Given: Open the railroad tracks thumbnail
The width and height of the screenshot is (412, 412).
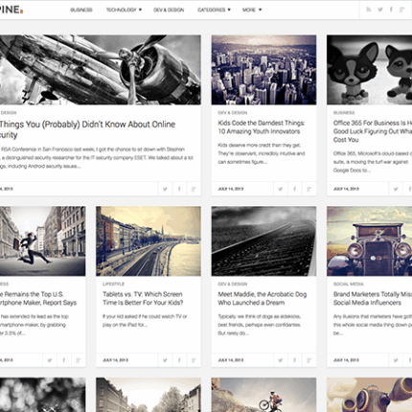Looking at the screenshot, I should (x=263, y=241).
